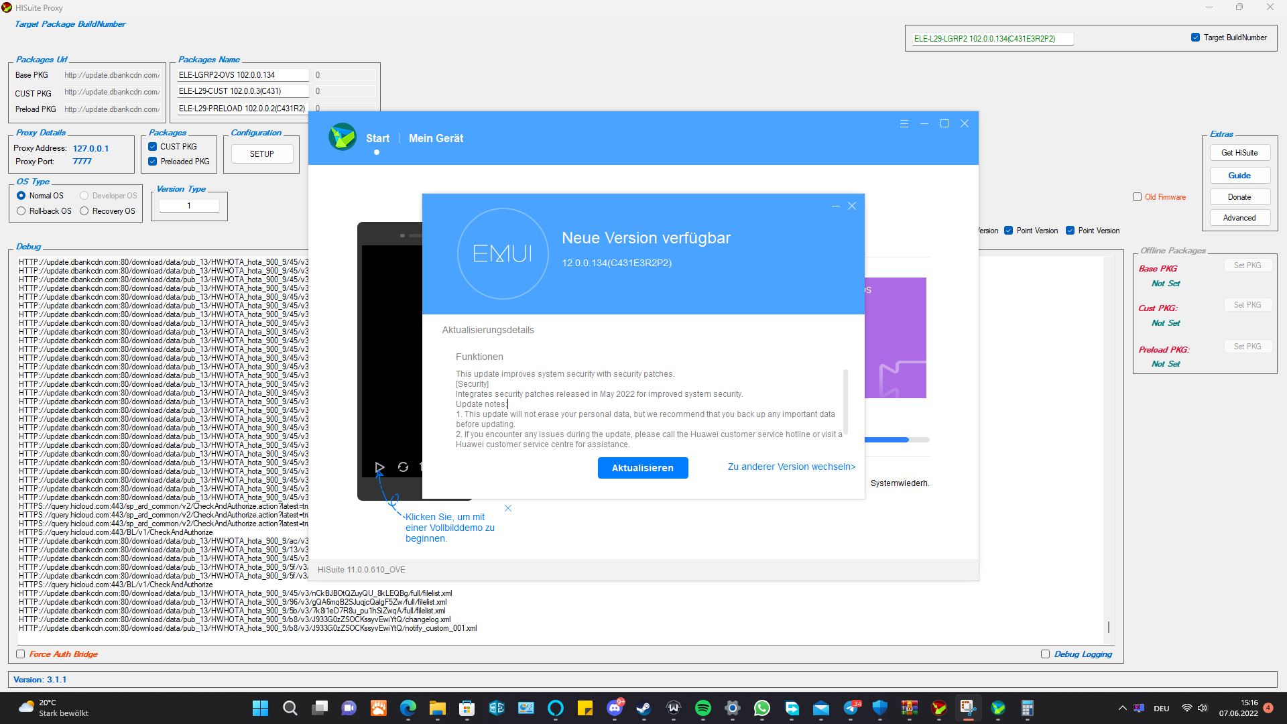Play the phone fullscreen demo icon
This screenshot has width=1287, height=724.
[x=379, y=467]
